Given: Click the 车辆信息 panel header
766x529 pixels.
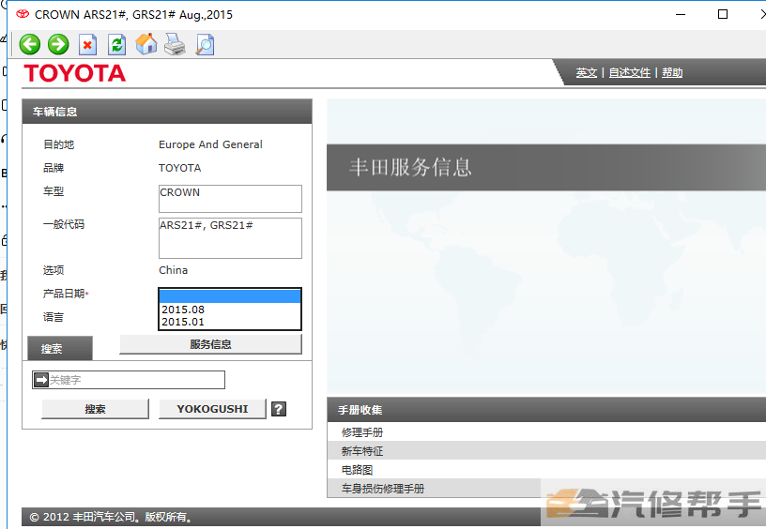Looking at the screenshot, I should [167, 112].
